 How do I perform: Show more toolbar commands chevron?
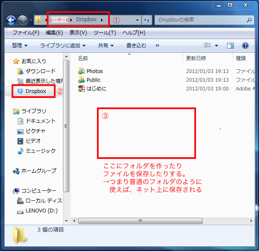tap(157, 46)
